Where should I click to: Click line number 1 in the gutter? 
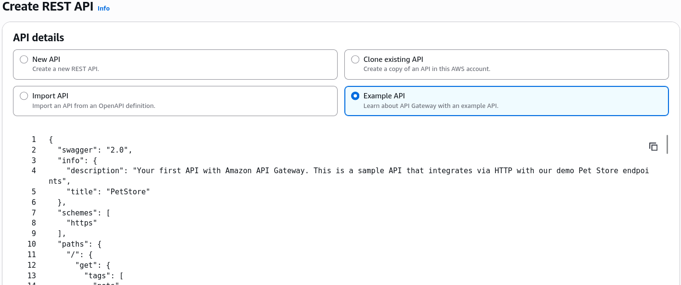coord(34,139)
